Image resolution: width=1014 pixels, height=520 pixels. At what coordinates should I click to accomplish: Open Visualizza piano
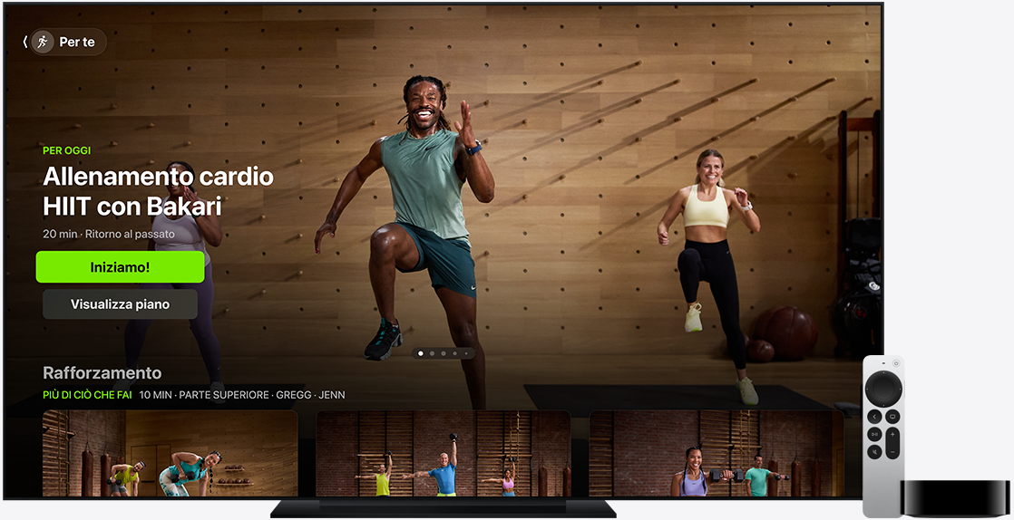[120, 304]
